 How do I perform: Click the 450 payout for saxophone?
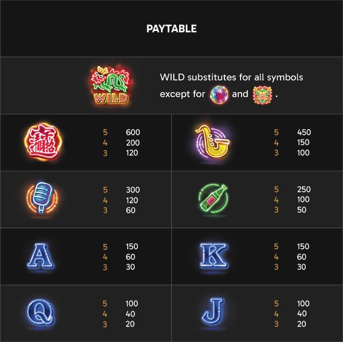click(x=304, y=132)
